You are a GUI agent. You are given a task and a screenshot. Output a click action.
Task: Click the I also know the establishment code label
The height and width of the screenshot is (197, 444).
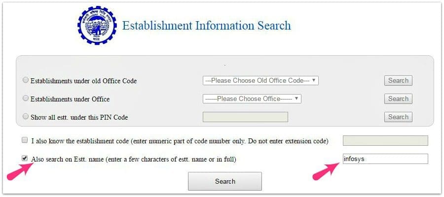tap(180, 141)
